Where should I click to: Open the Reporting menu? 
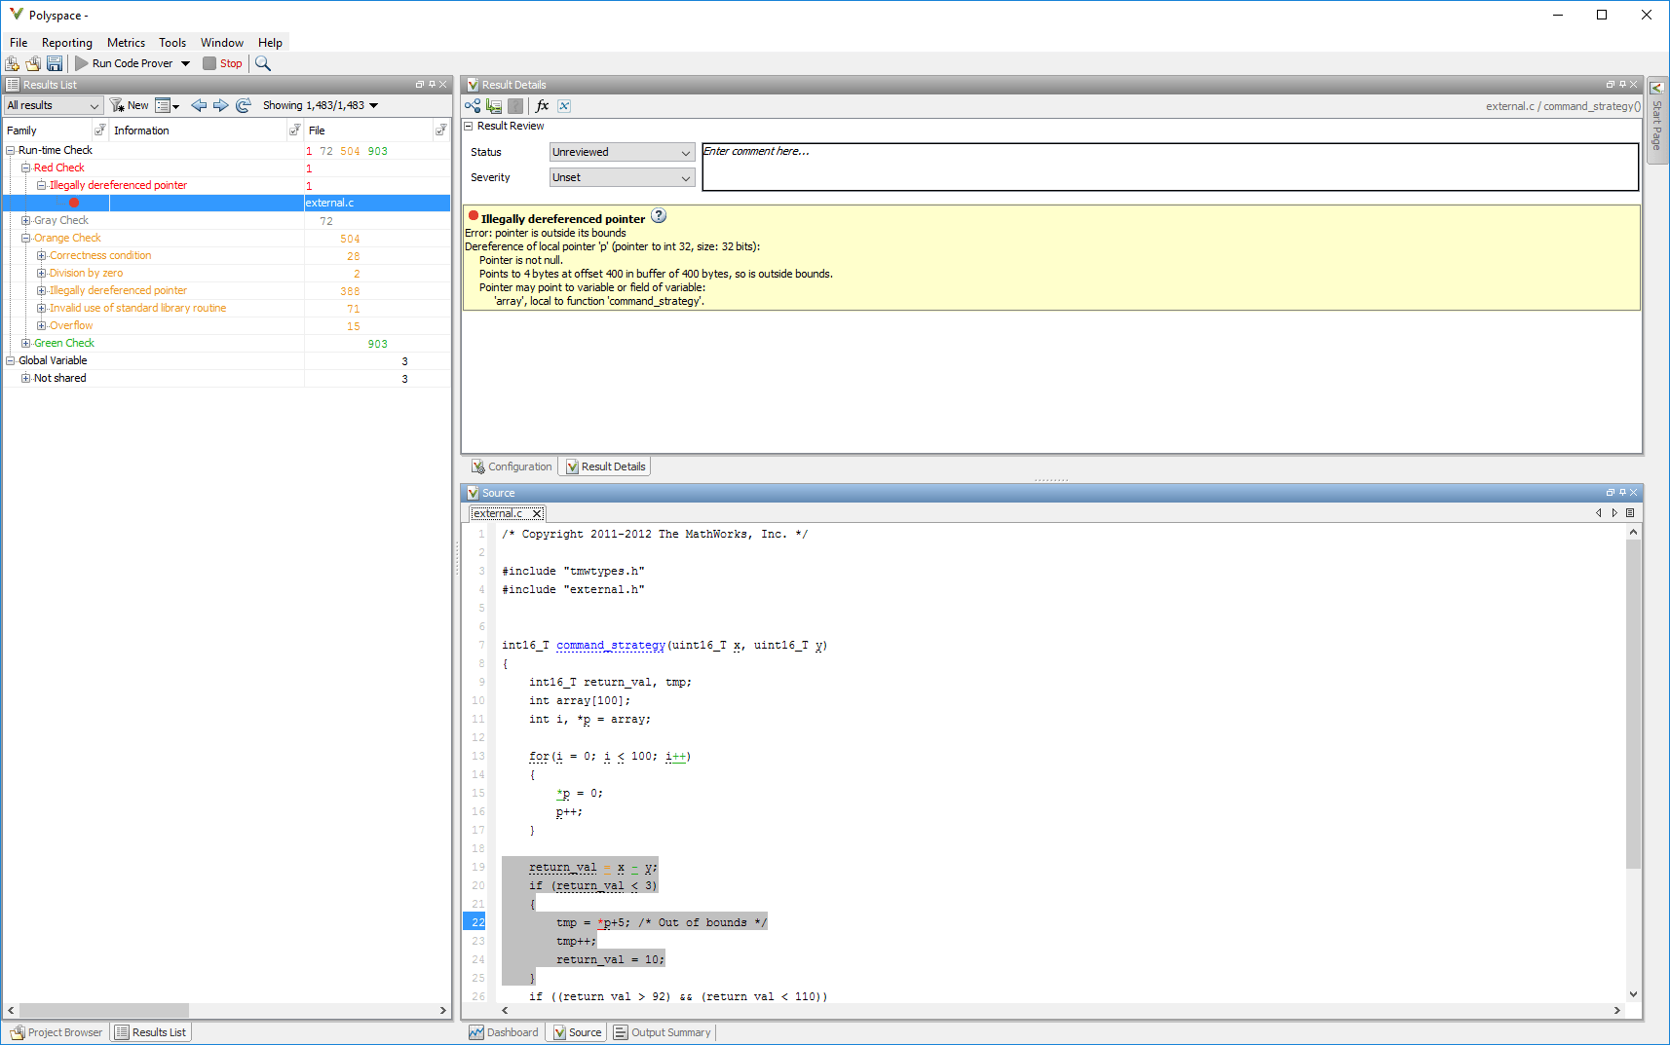66,43
